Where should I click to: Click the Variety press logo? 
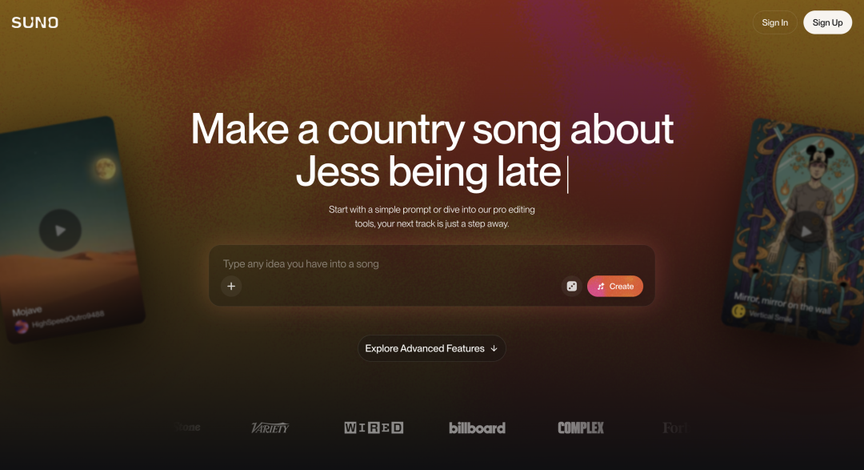pos(270,428)
